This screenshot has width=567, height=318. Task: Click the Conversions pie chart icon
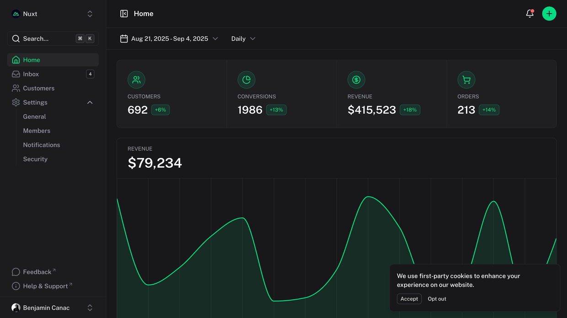pyautogui.click(x=246, y=79)
